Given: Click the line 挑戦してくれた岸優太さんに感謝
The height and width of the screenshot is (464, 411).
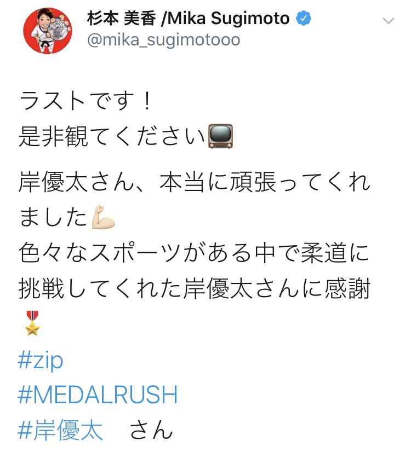Looking at the screenshot, I should 195,288.
